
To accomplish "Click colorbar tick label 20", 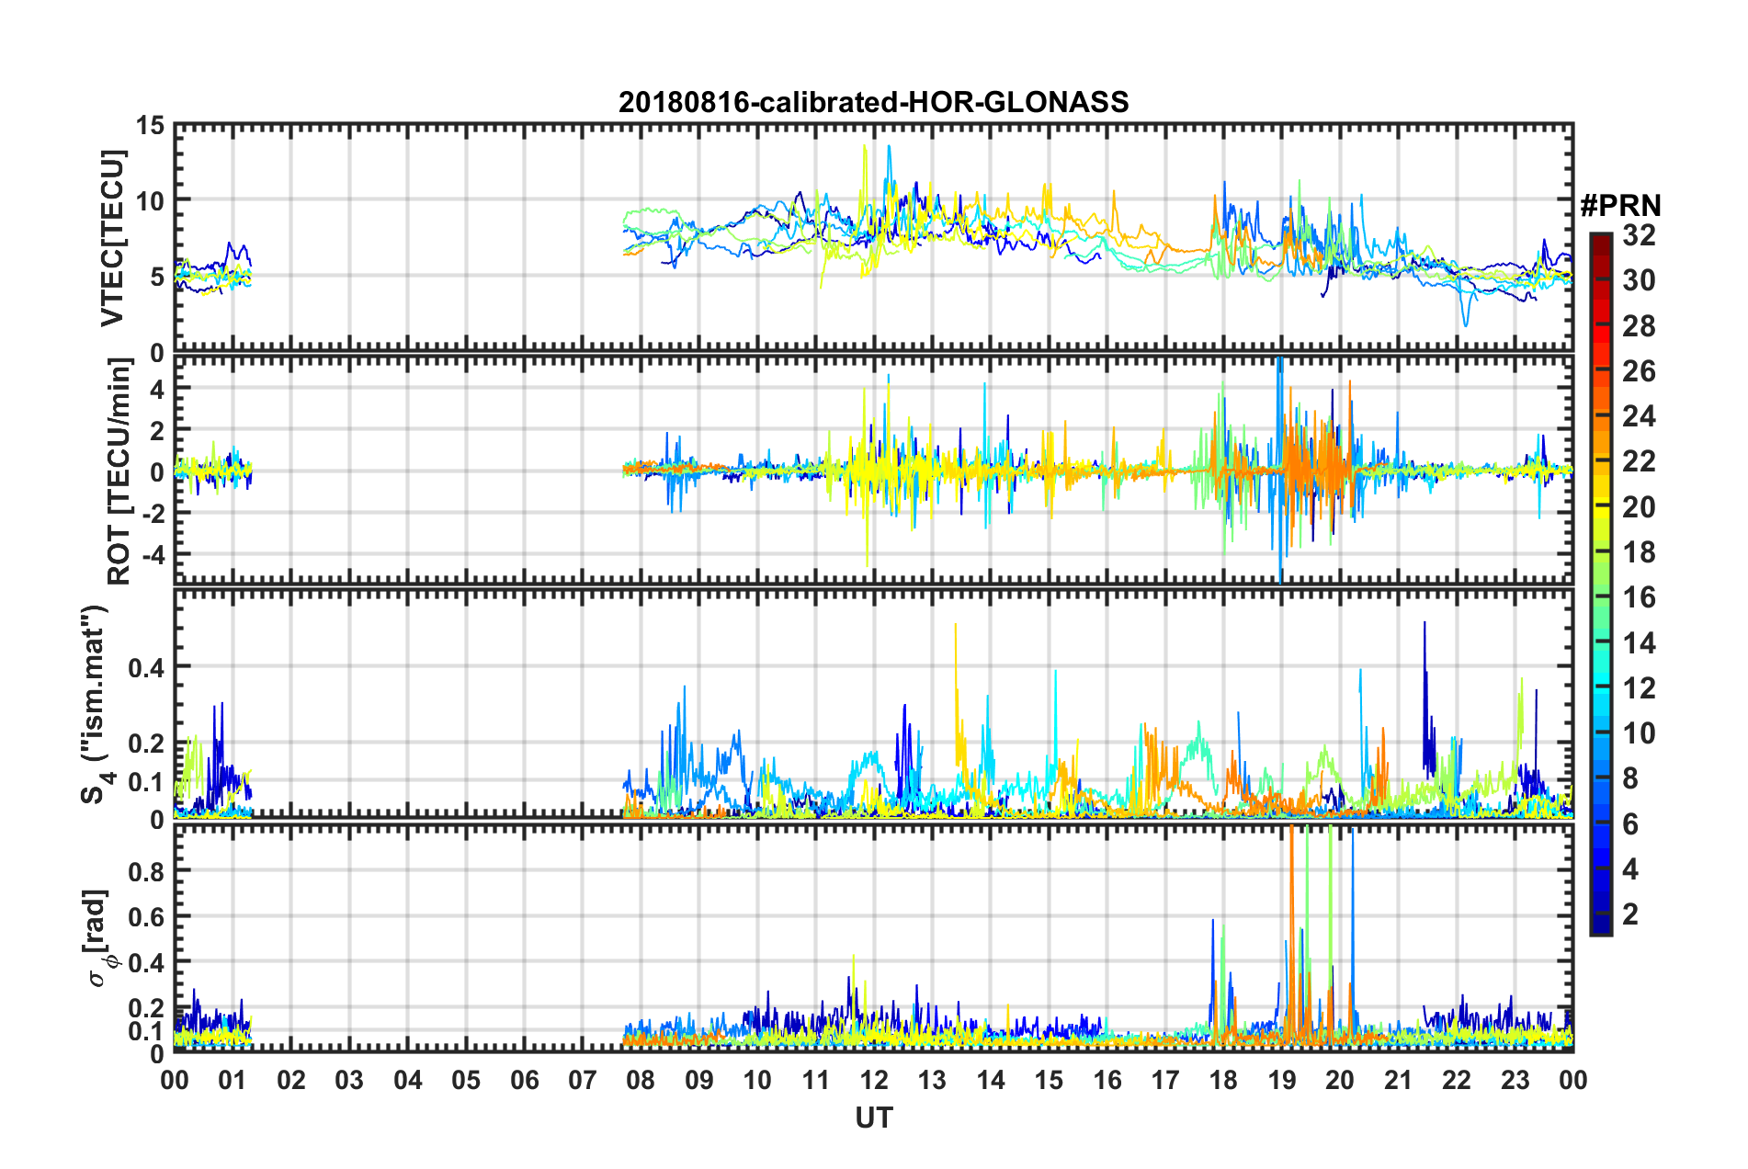I will [x=1639, y=506].
